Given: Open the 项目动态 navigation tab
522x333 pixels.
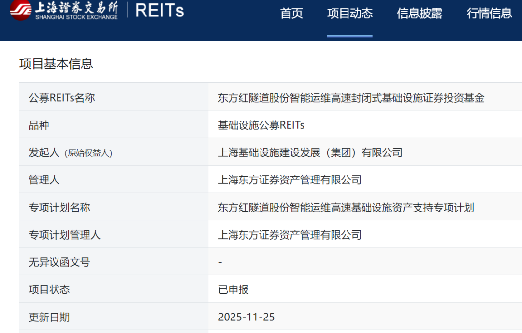Looking at the screenshot, I should [x=349, y=14].
